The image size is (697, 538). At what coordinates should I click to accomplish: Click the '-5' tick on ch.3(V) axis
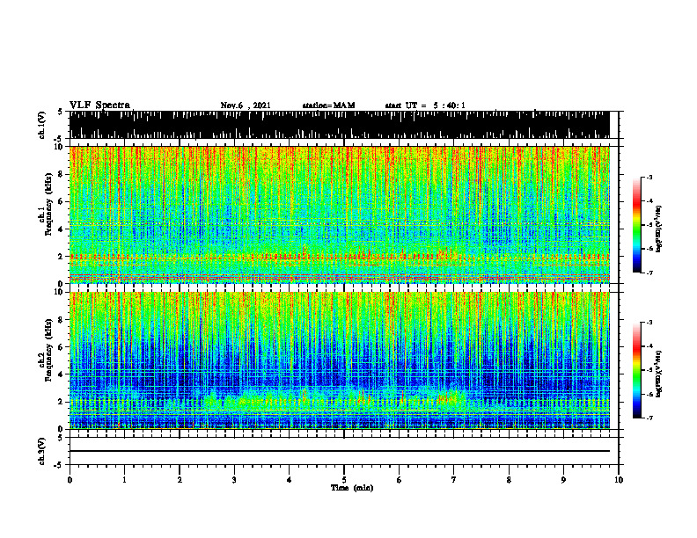[58, 465]
